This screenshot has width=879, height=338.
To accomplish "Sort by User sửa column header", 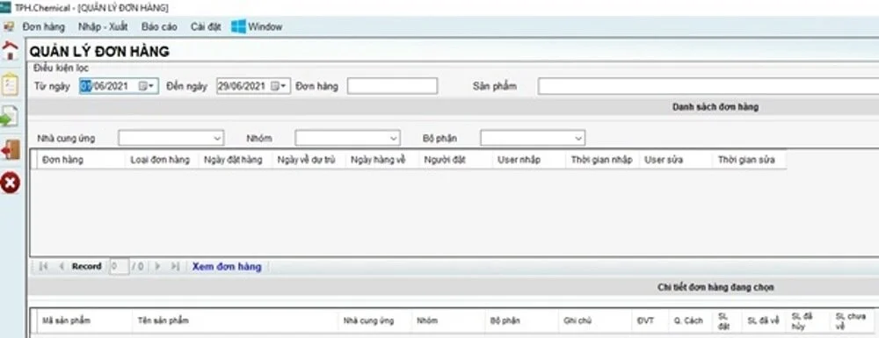I will [675, 160].
